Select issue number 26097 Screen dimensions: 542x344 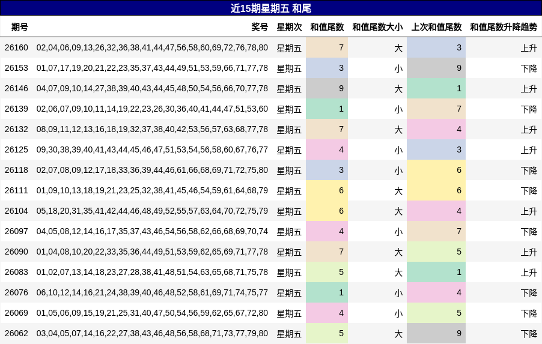click(16, 231)
